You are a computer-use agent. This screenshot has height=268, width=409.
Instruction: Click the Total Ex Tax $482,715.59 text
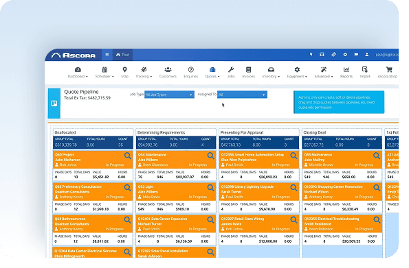[x=87, y=98]
